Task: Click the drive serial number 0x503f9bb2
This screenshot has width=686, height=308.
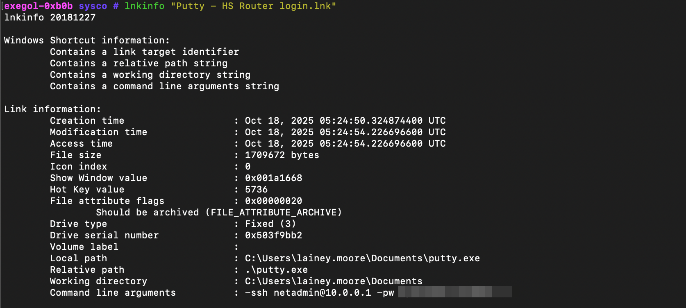Action: tap(273, 236)
